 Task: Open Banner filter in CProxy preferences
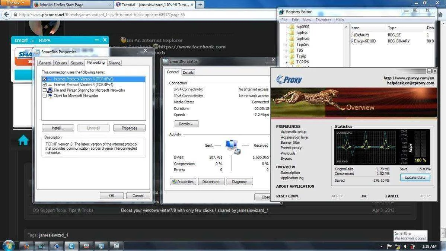(290, 143)
